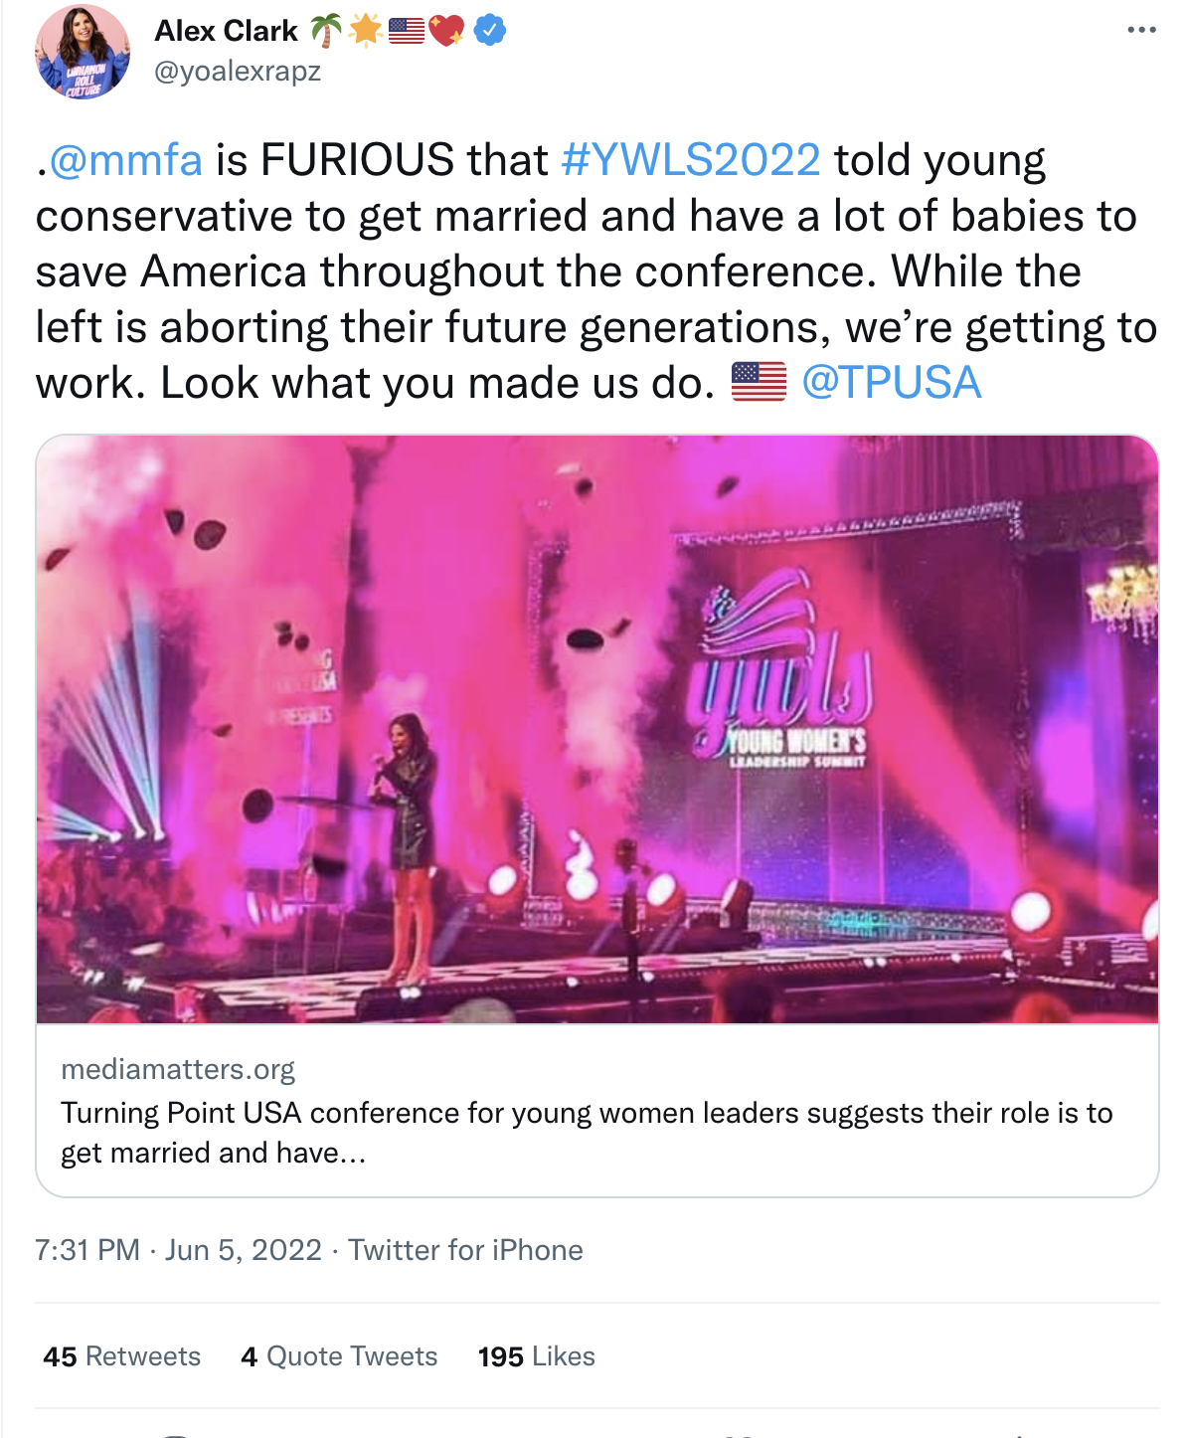Open the #YWLS2022 hashtag

pos(691,160)
